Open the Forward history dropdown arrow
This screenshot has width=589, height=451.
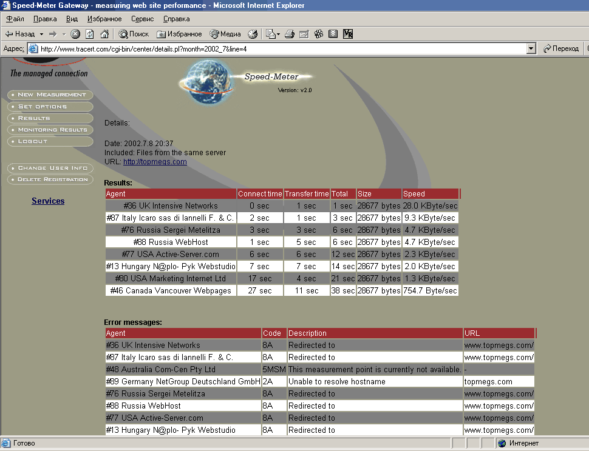pos(64,34)
